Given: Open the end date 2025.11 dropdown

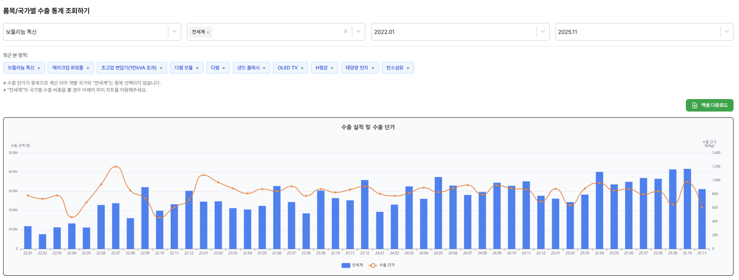Looking at the screenshot, I should [x=727, y=32].
